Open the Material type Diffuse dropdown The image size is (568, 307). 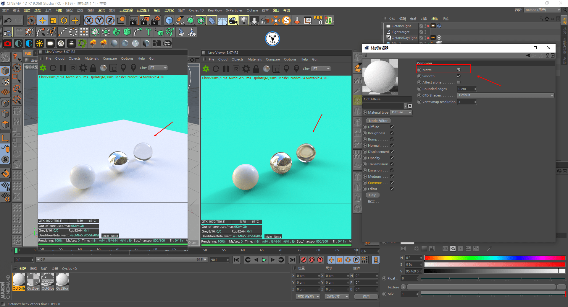401,112
